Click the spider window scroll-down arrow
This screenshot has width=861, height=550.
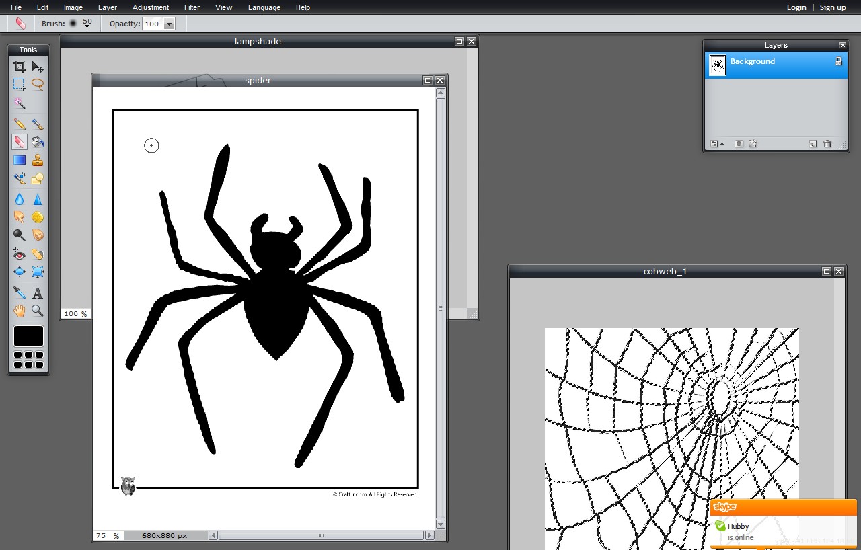coord(441,524)
